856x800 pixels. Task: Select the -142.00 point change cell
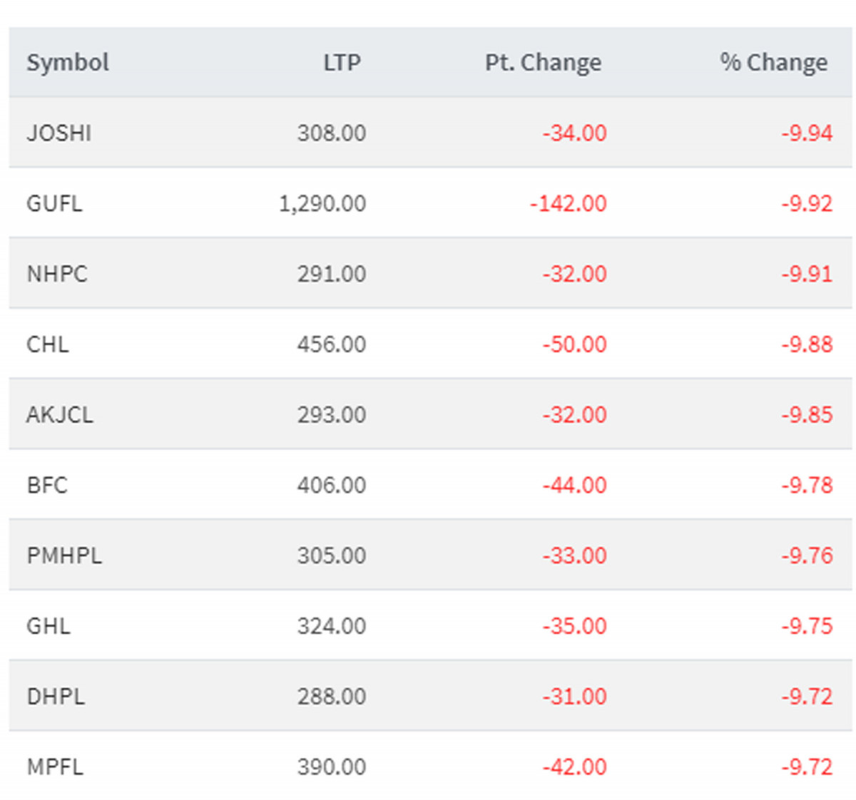pyautogui.click(x=568, y=204)
